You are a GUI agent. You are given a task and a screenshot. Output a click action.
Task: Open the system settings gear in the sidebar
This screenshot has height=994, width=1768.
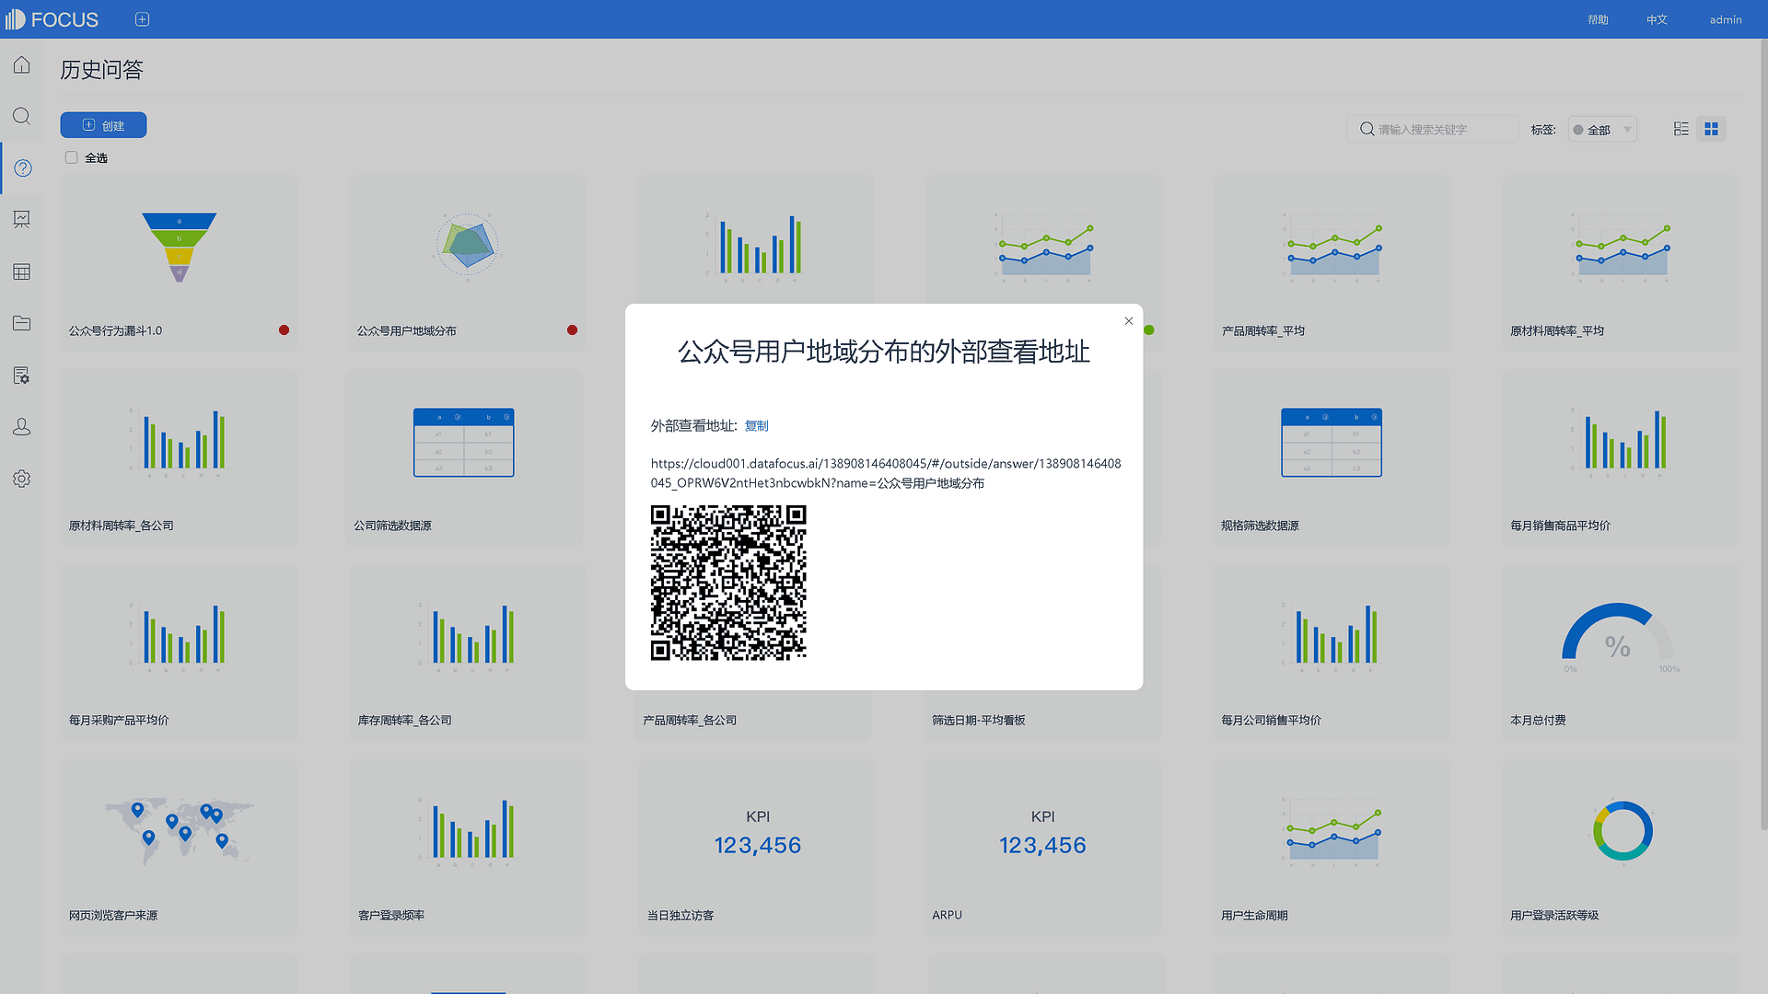[21, 479]
